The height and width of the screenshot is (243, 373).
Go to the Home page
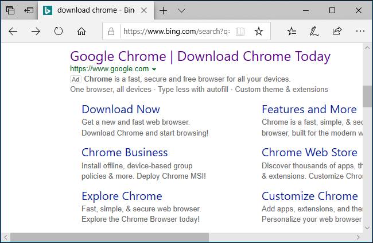pyautogui.click(x=81, y=32)
